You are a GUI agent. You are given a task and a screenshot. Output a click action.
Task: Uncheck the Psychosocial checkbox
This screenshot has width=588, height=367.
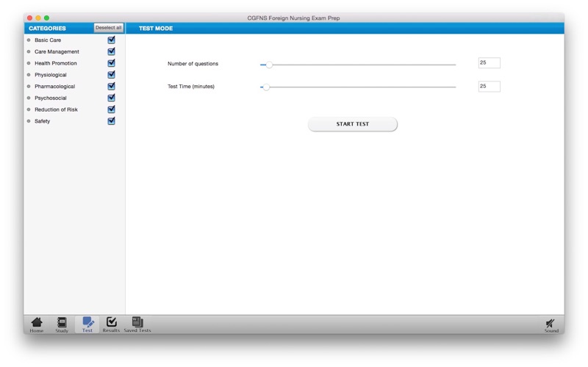tap(112, 98)
